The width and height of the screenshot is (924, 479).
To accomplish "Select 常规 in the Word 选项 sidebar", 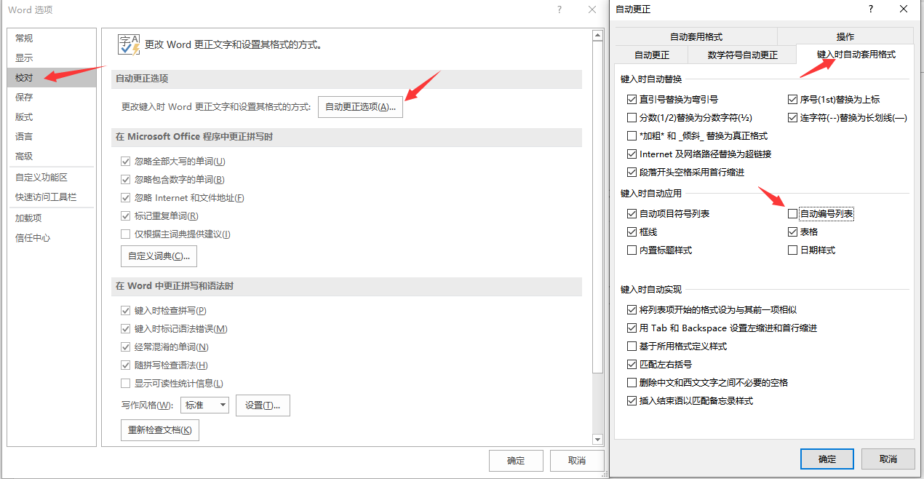I will pyautogui.click(x=51, y=38).
